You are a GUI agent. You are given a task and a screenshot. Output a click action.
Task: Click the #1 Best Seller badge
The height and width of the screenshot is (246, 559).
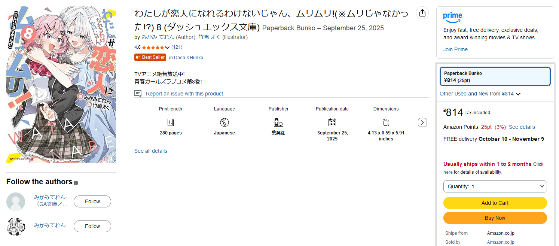pyautogui.click(x=150, y=57)
